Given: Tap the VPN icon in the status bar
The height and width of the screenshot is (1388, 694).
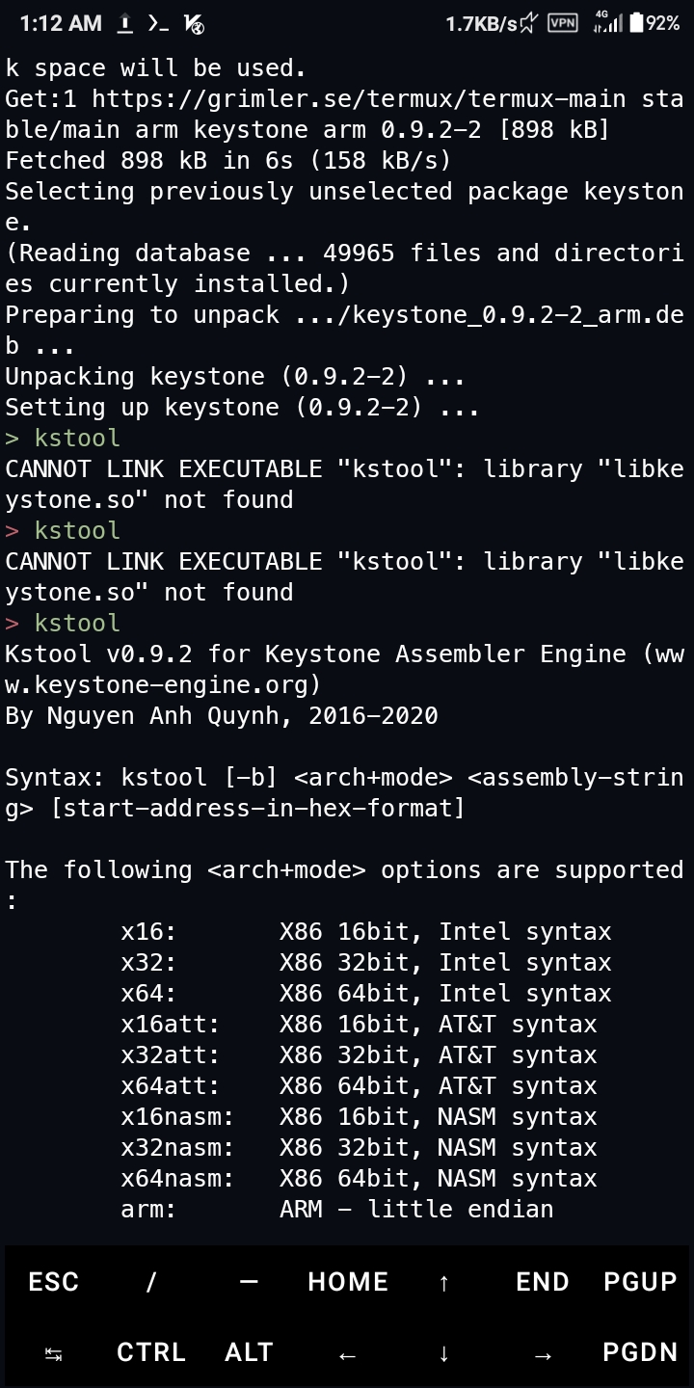Looking at the screenshot, I should click(x=561, y=22).
